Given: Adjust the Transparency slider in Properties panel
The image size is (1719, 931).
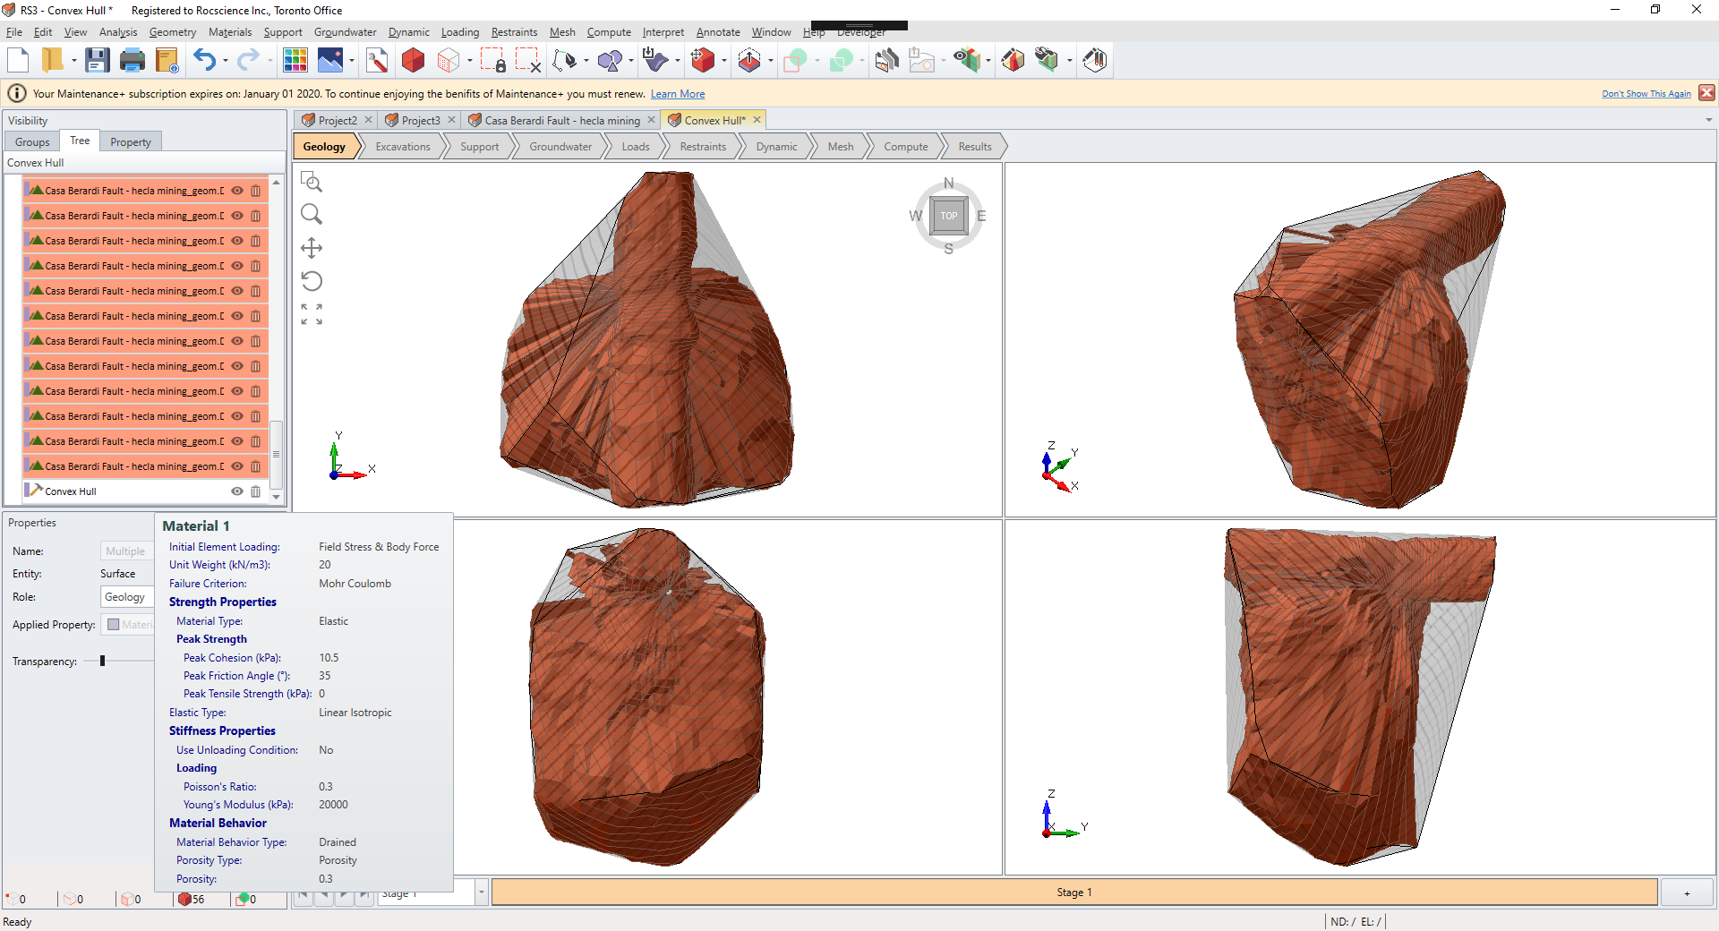Looking at the screenshot, I should (102, 661).
